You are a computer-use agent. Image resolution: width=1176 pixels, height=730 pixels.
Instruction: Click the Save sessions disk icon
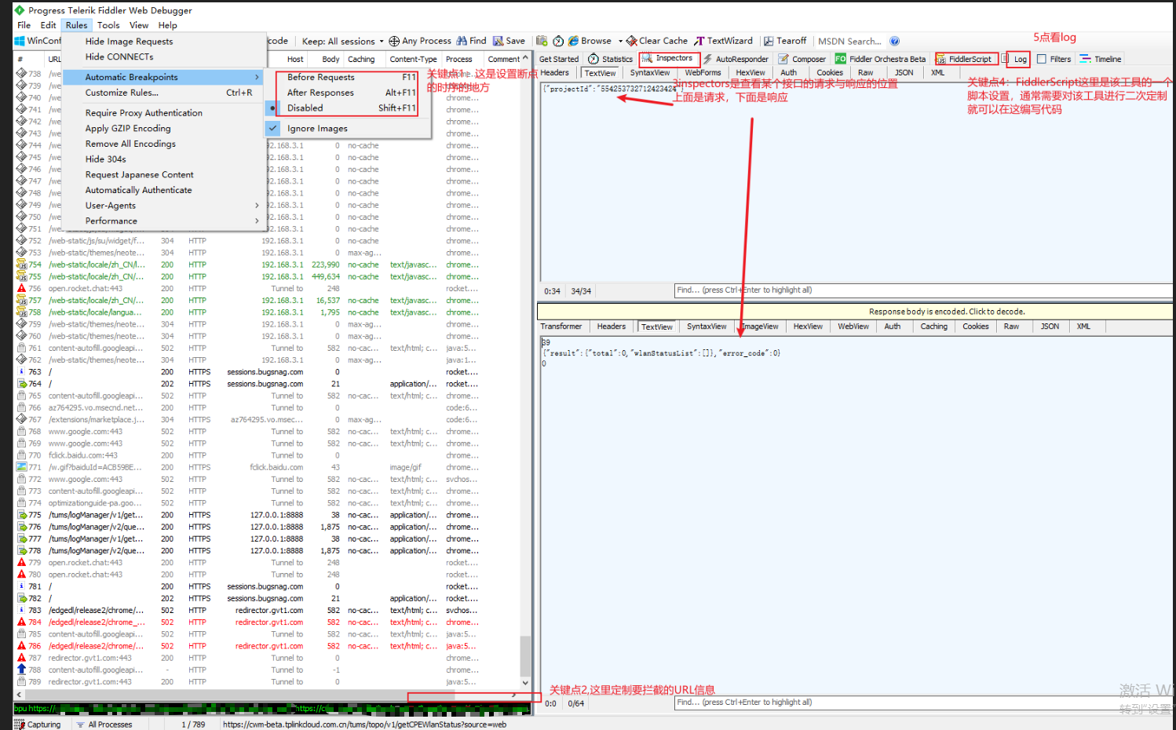pyautogui.click(x=499, y=41)
